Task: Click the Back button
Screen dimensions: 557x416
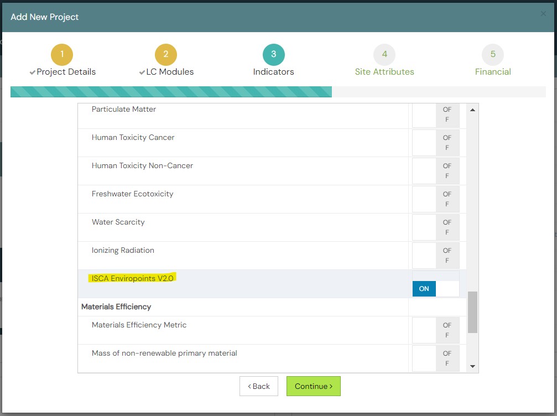Action: click(x=259, y=386)
